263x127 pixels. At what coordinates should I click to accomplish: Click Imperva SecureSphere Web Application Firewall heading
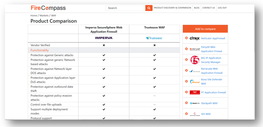(104, 29)
